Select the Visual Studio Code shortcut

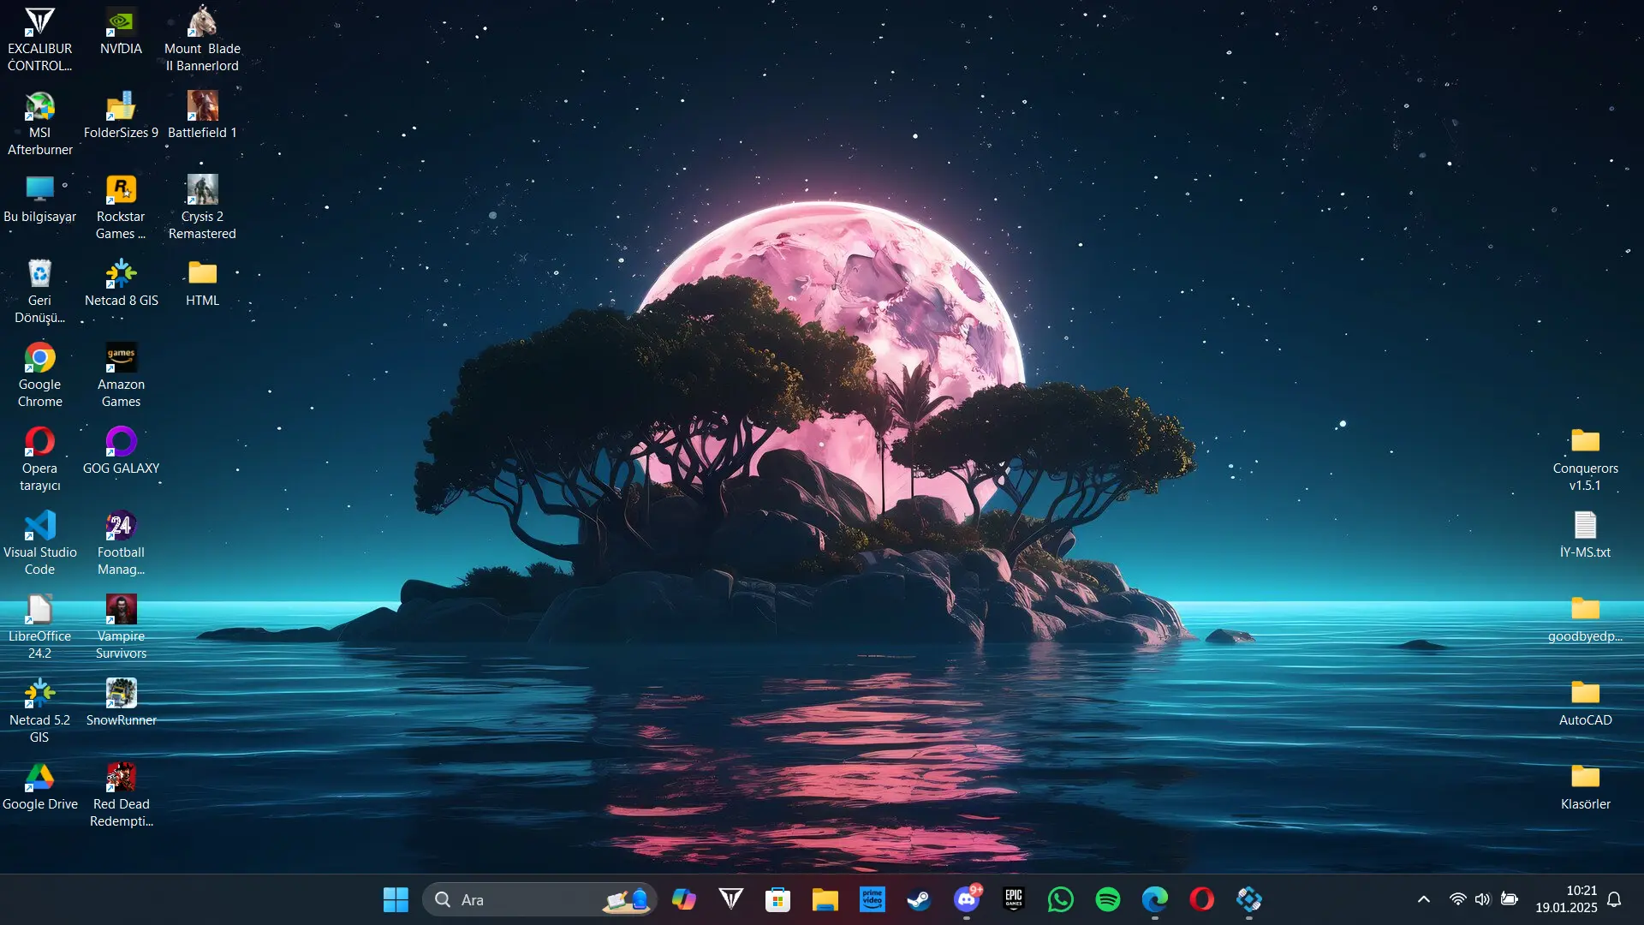[39, 543]
